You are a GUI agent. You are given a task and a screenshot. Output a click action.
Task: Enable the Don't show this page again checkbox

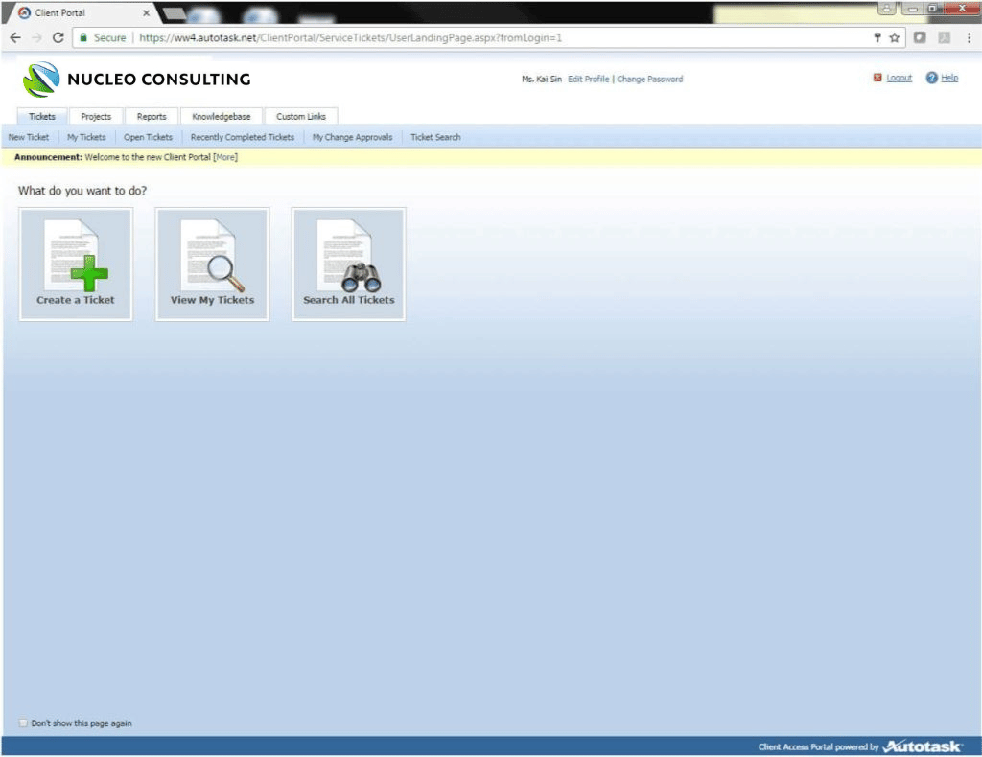(24, 723)
